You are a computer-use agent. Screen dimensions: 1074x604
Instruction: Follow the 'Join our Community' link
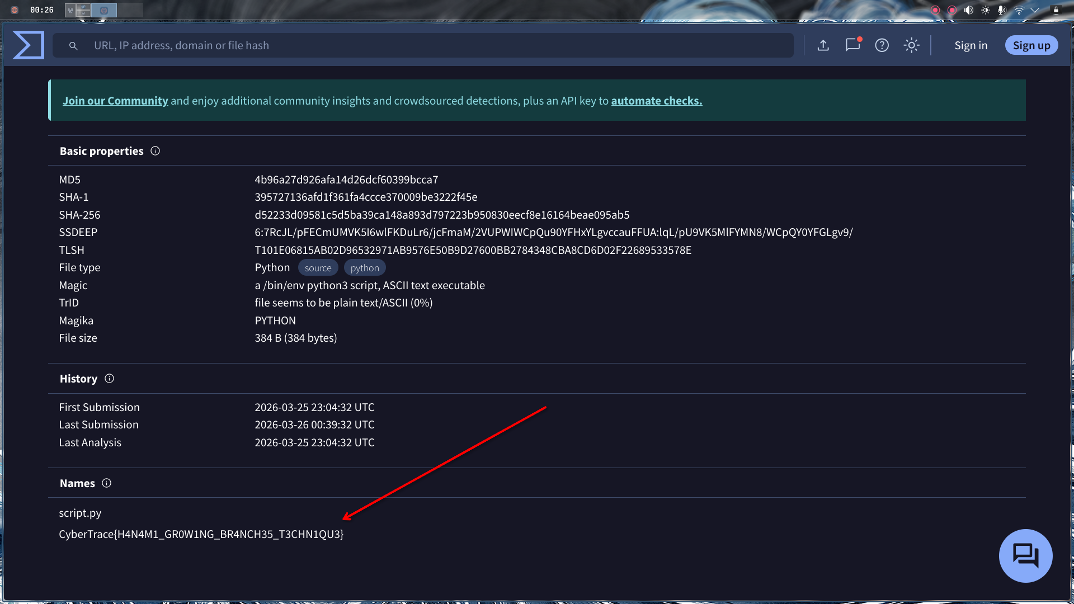pyautogui.click(x=115, y=101)
